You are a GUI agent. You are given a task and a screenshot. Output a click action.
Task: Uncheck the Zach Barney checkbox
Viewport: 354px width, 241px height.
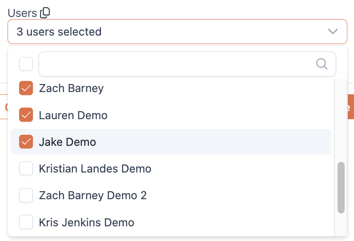[x=26, y=88]
